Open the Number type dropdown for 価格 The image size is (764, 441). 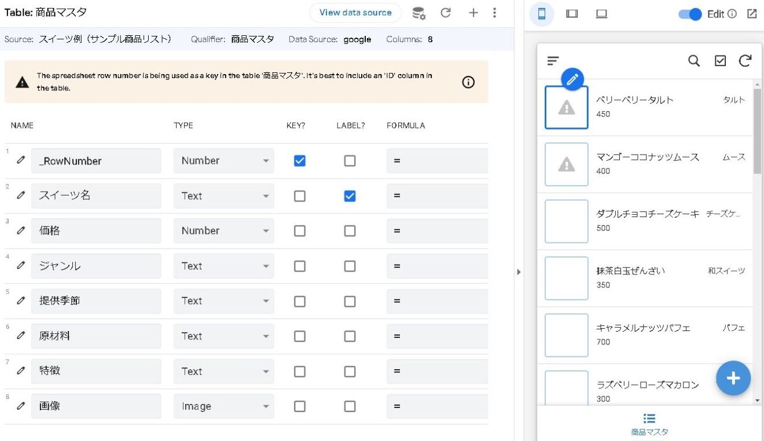(x=266, y=230)
